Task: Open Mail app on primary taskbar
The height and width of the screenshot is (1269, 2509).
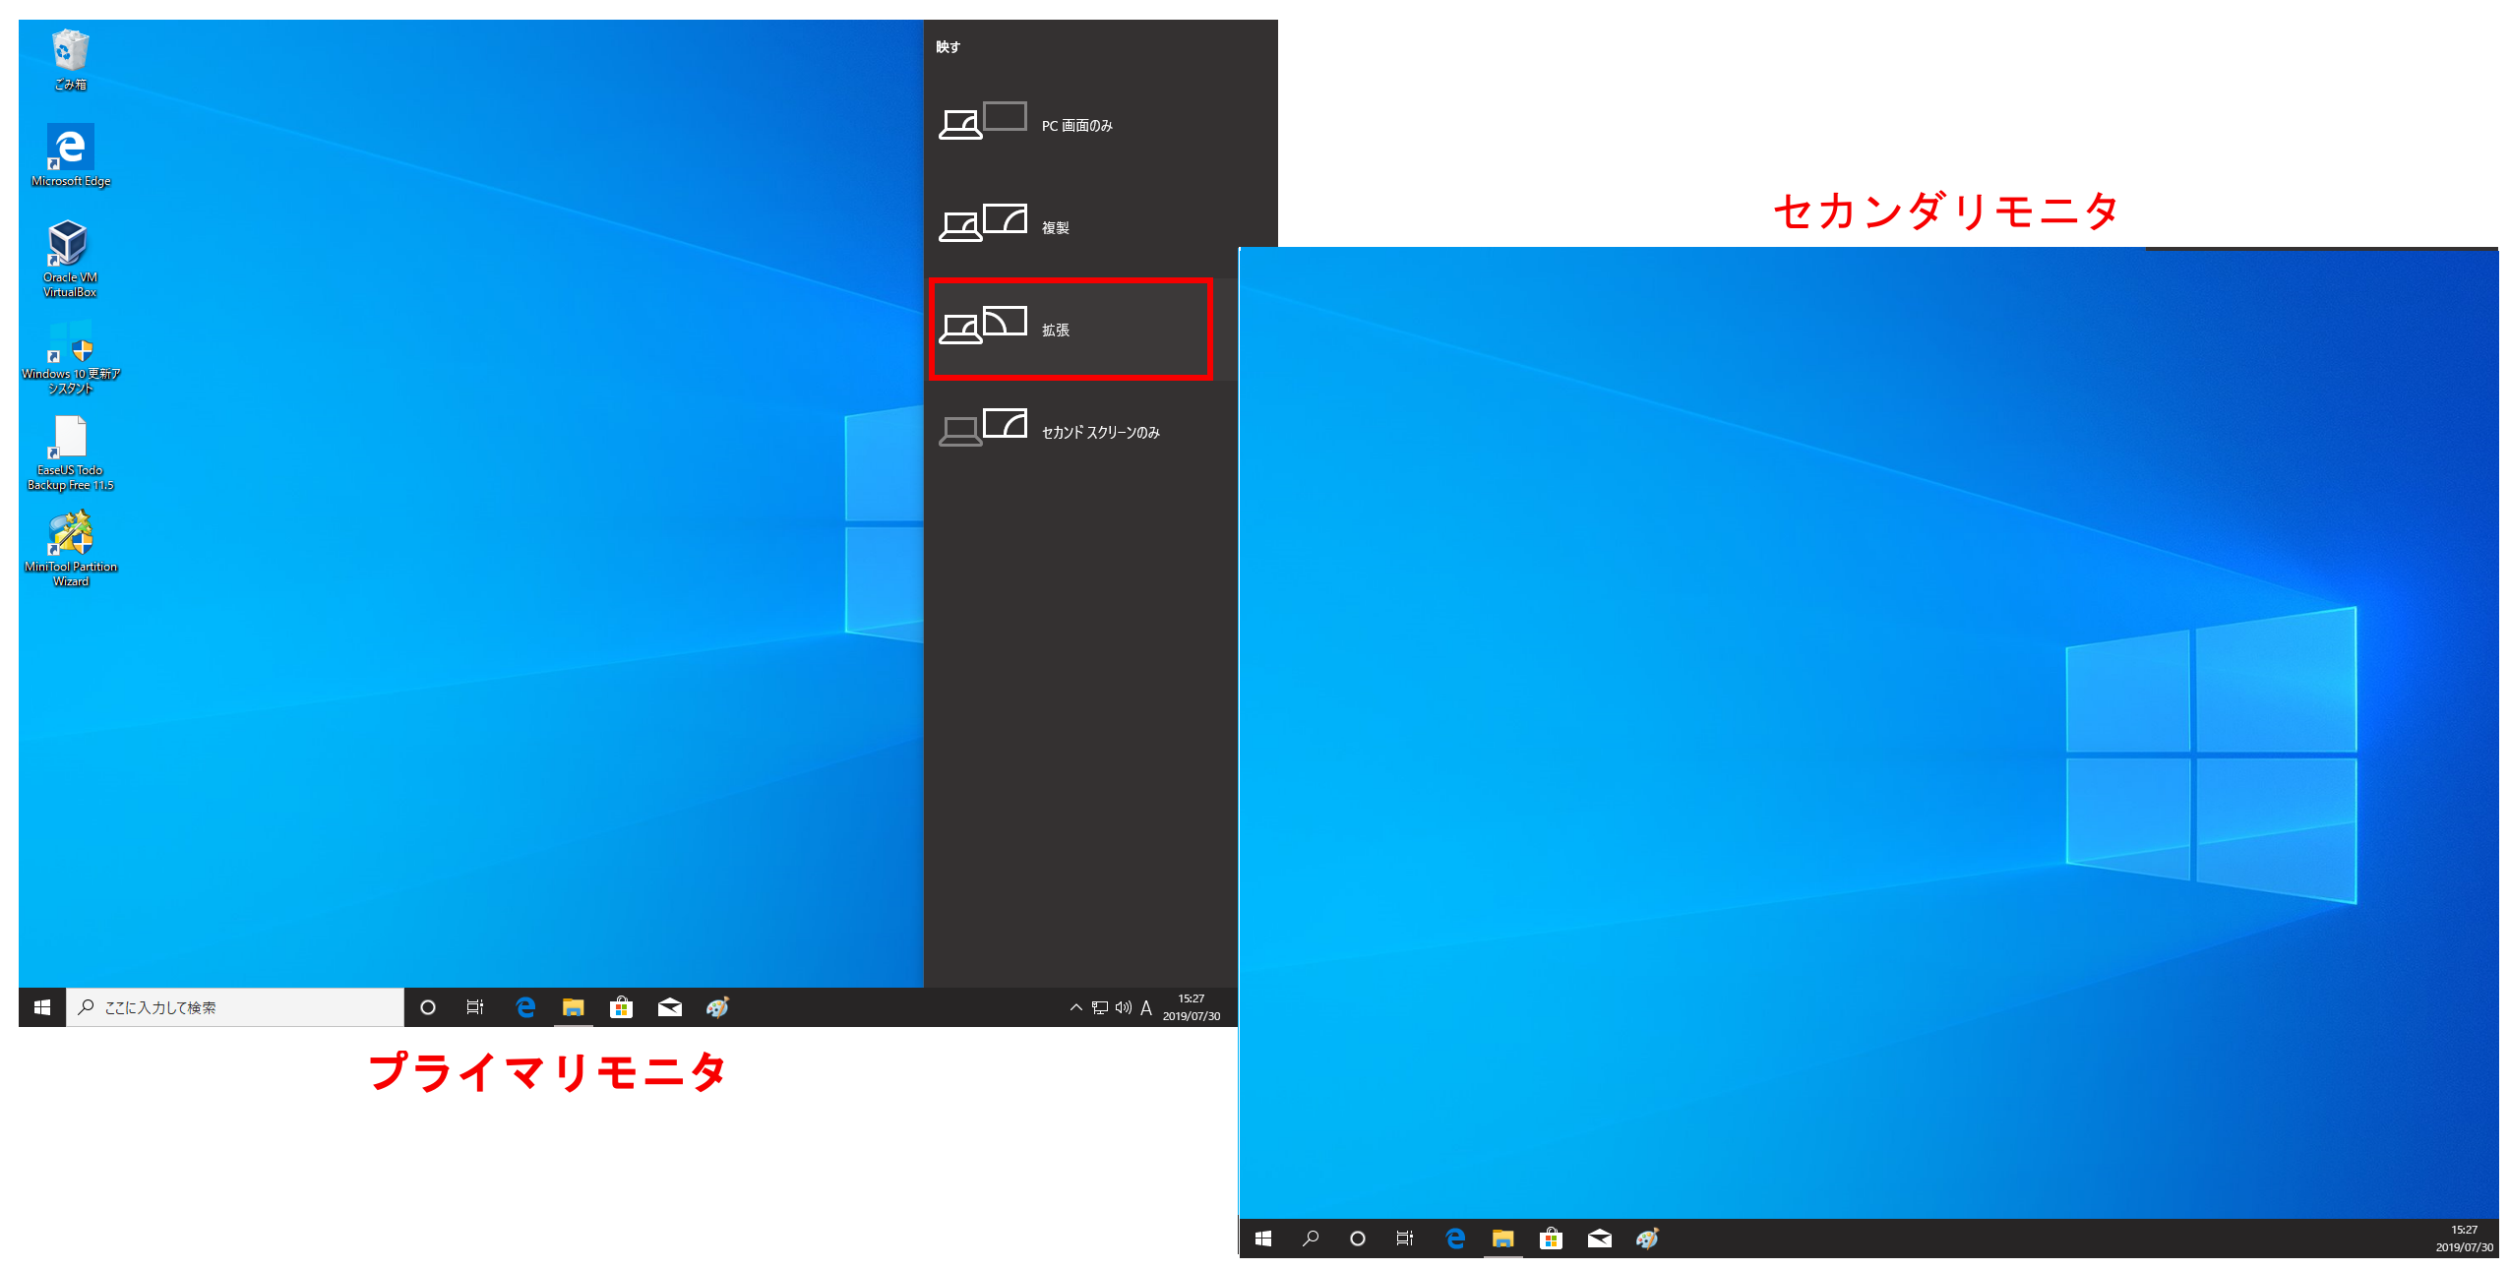Action: (669, 1007)
